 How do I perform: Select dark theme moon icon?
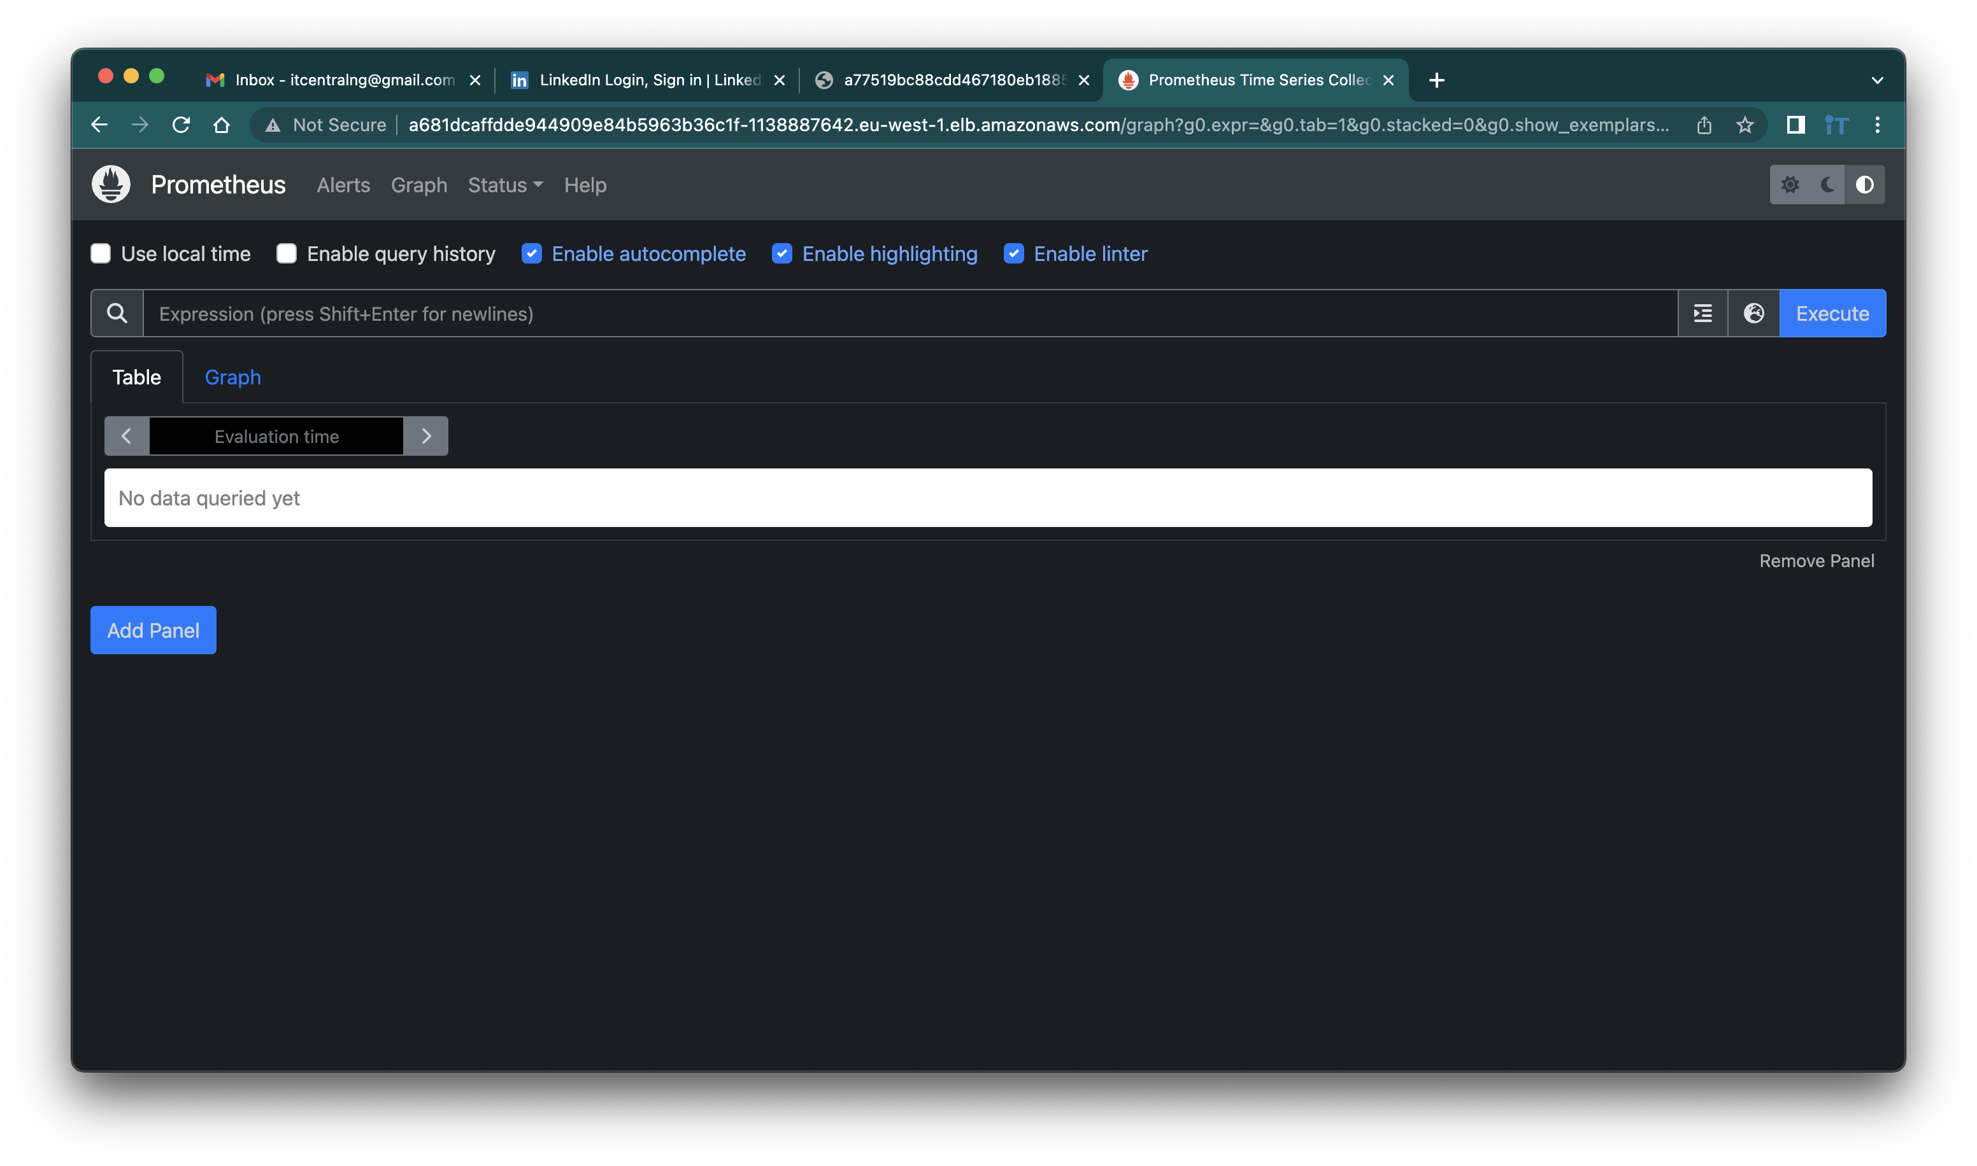click(x=1827, y=185)
